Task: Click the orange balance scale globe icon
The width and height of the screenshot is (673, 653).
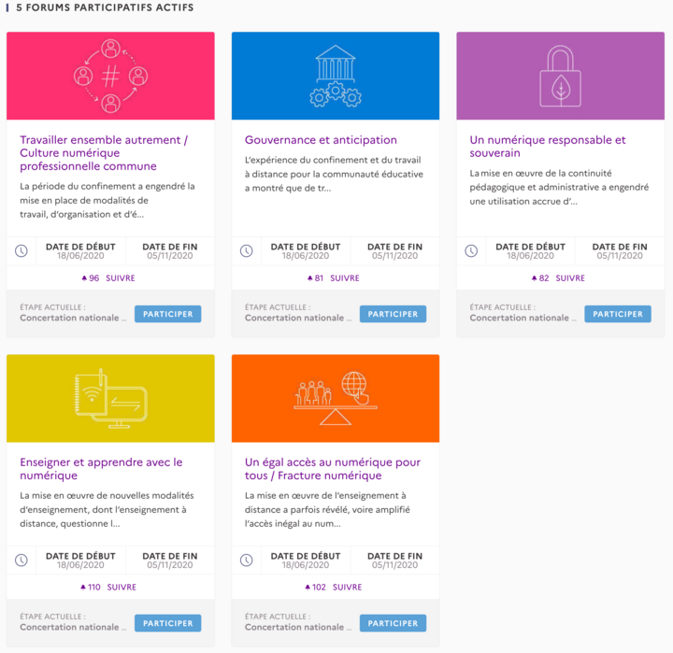Action: [336, 399]
